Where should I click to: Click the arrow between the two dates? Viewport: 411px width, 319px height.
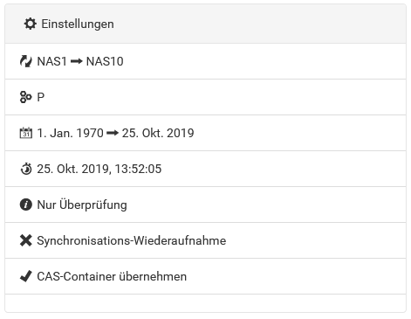tap(113, 133)
